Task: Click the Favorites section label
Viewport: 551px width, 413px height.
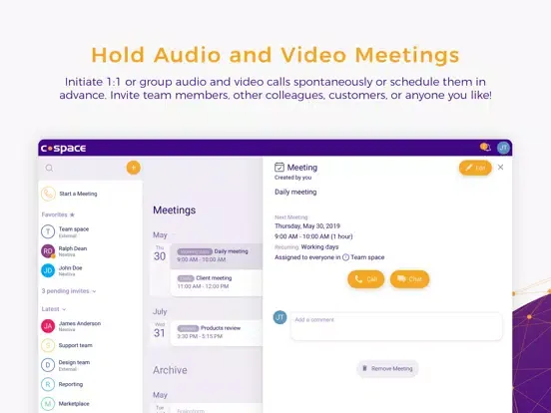Action: point(55,214)
